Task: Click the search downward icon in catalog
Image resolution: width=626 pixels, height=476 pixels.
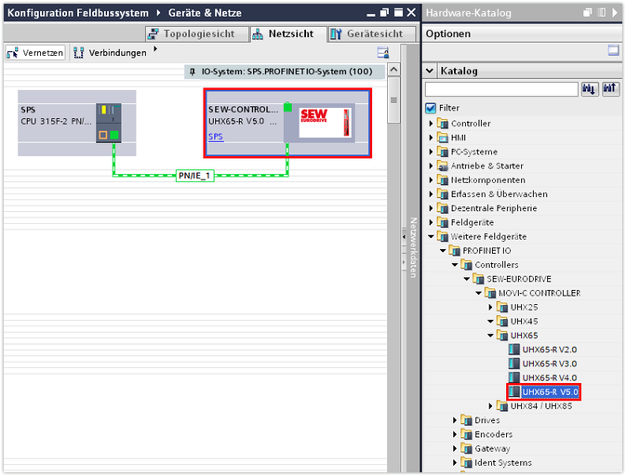Action: click(590, 89)
